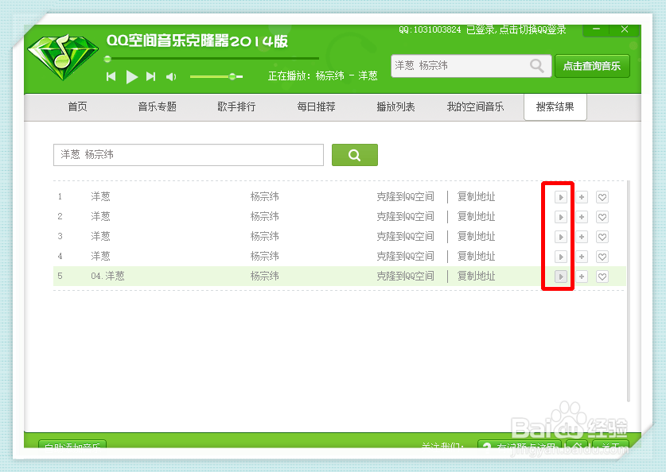Click 复制地址 in row 1
Viewport: 666px width, 472px height.
tap(476, 197)
